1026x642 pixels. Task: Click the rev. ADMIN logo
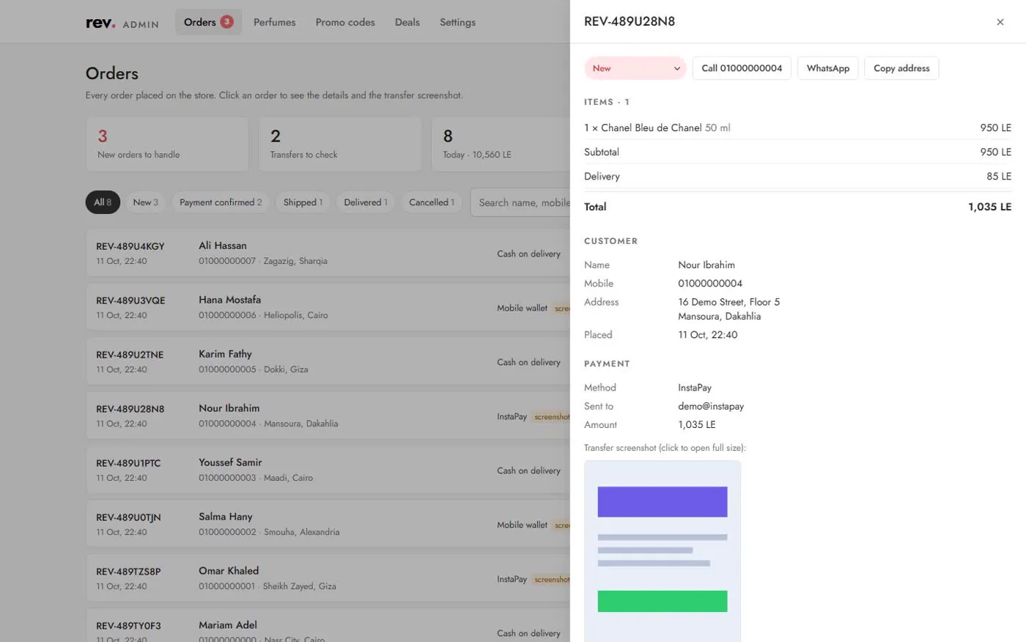tap(122, 23)
